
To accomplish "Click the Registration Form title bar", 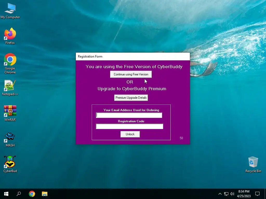I will tap(133, 56).
